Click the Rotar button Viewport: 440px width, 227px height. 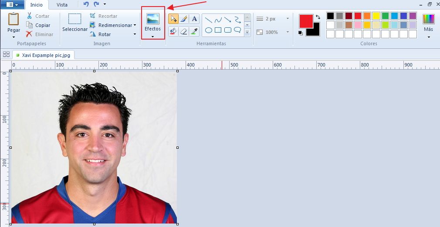(x=101, y=34)
